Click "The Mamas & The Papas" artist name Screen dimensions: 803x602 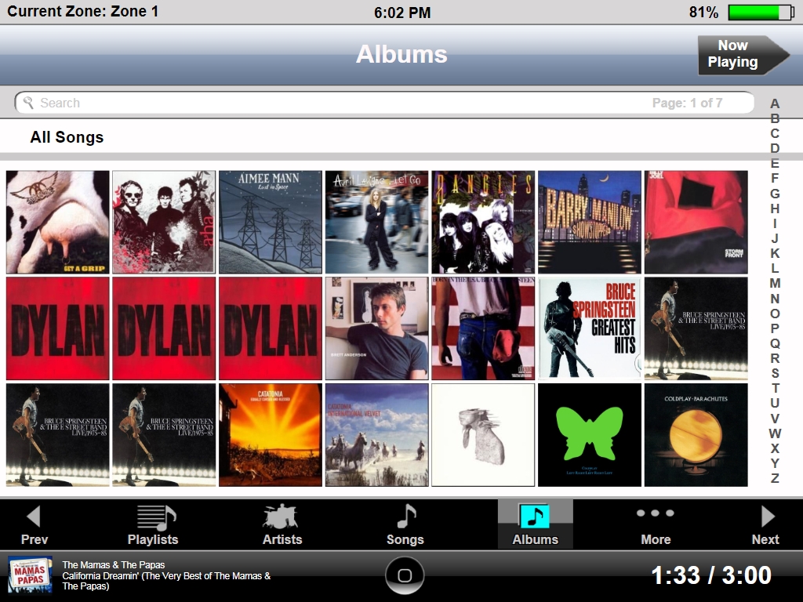tap(114, 564)
